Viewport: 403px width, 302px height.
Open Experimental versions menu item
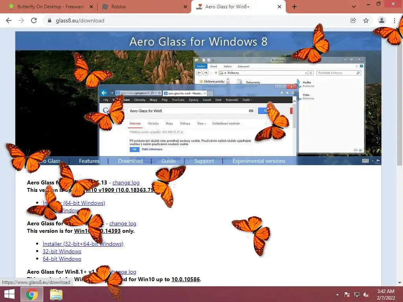[259, 161]
